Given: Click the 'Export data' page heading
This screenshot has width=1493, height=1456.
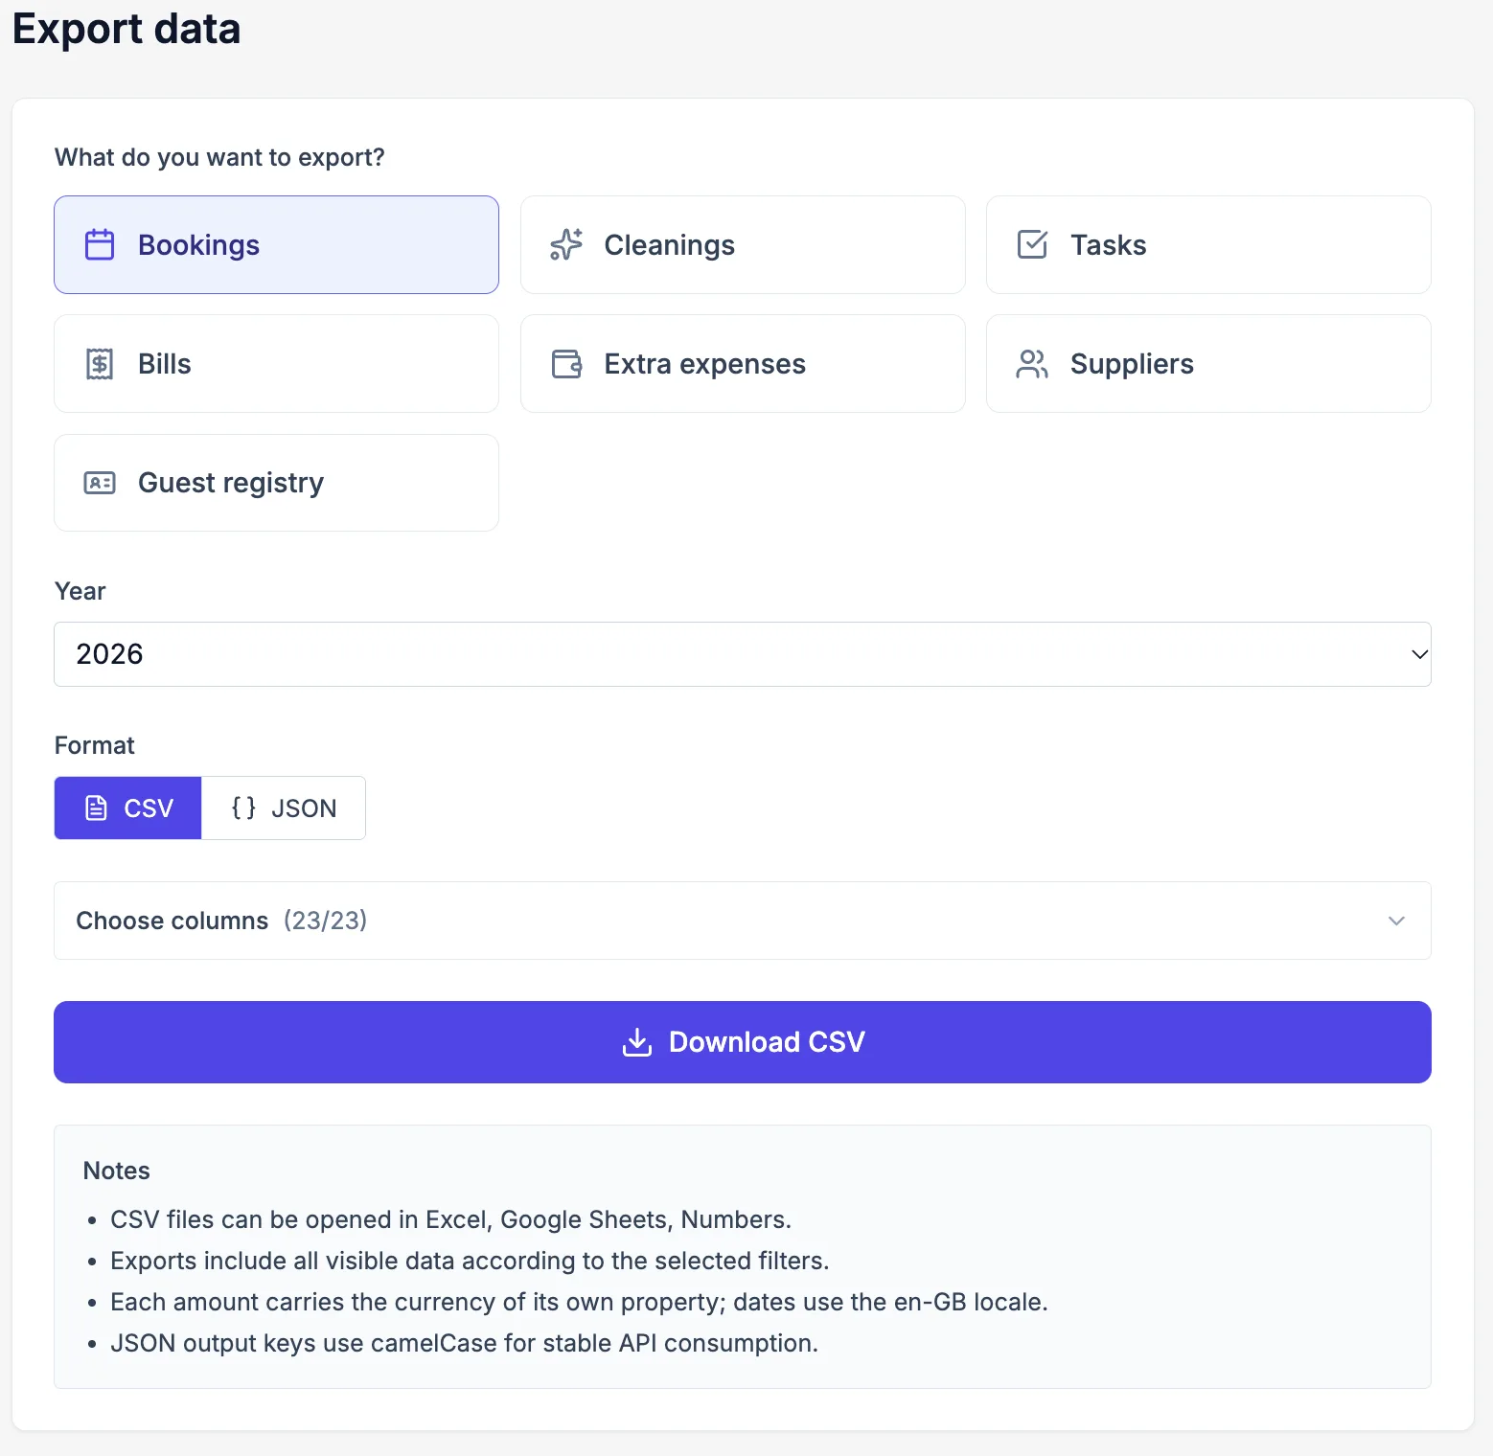Looking at the screenshot, I should pyautogui.click(x=126, y=28).
